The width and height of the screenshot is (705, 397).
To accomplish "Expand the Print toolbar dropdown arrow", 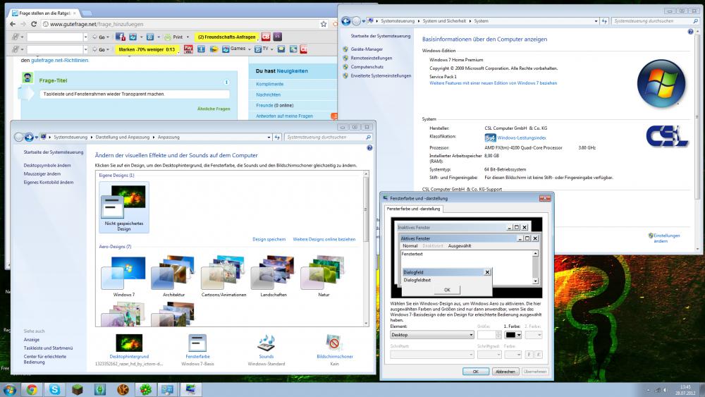I will [187, 37].
